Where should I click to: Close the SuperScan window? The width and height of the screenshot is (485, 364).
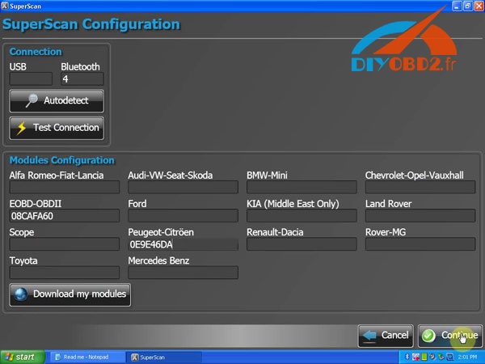coord(479,6)
